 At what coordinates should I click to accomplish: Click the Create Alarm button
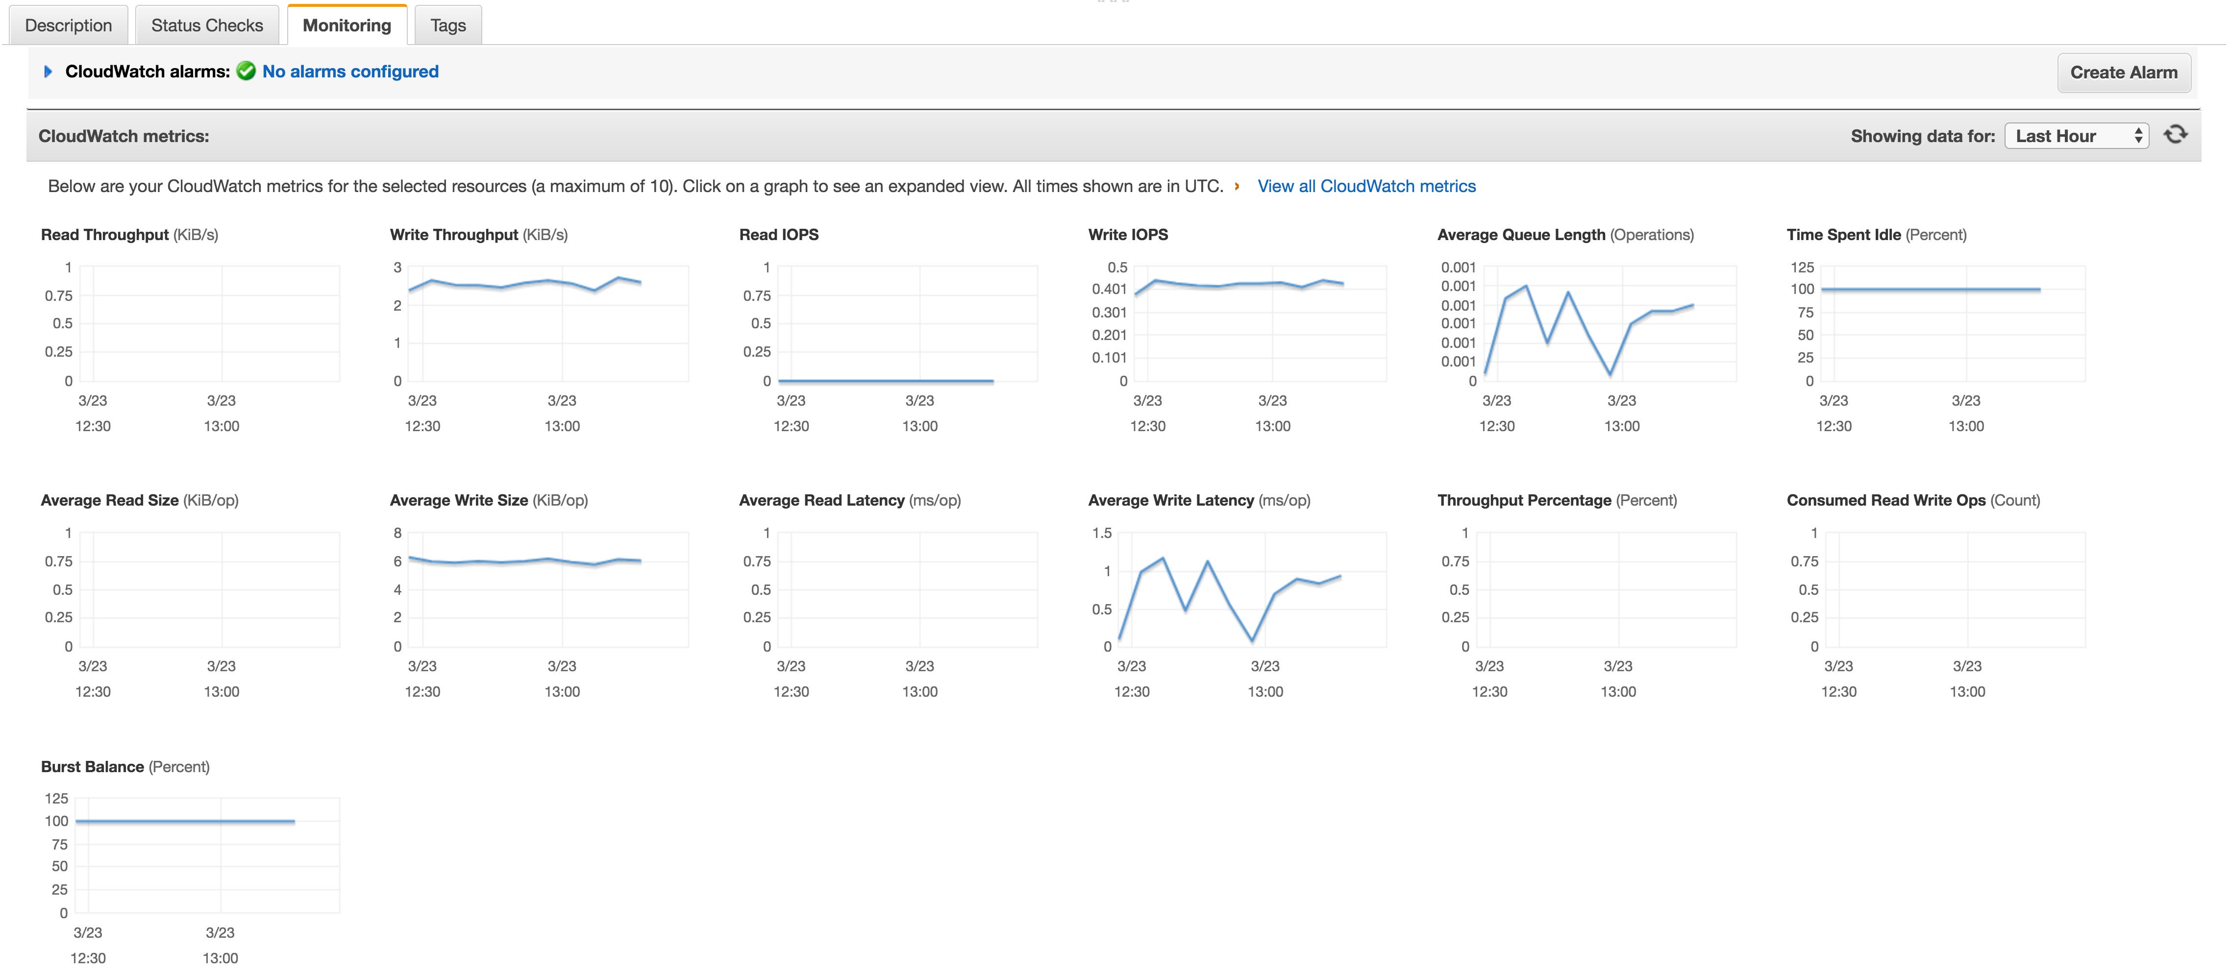[x=2124, y=72]
